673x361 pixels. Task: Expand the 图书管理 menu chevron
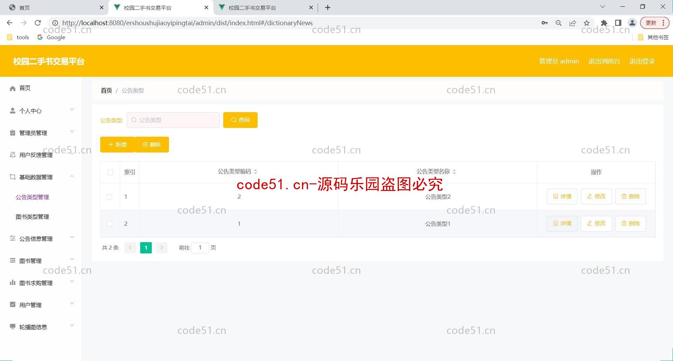72,259
